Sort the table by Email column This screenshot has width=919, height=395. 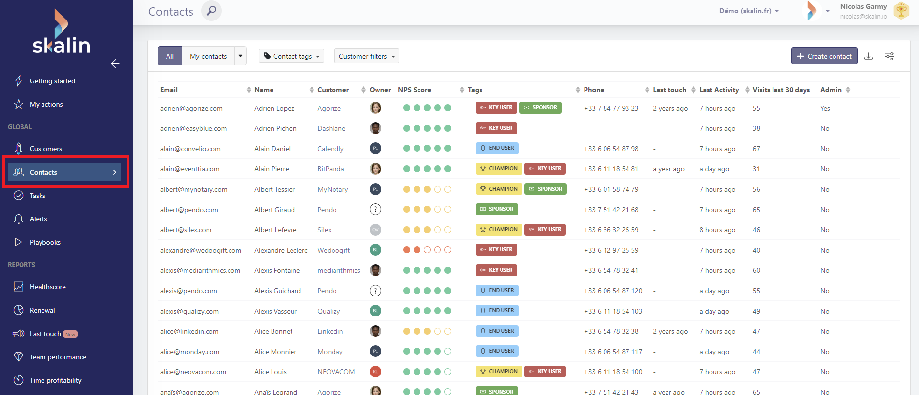point(169,90)
